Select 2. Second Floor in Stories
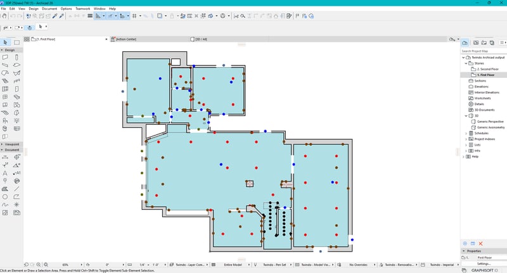The image size is (507, 273). (x=487, y=68)
